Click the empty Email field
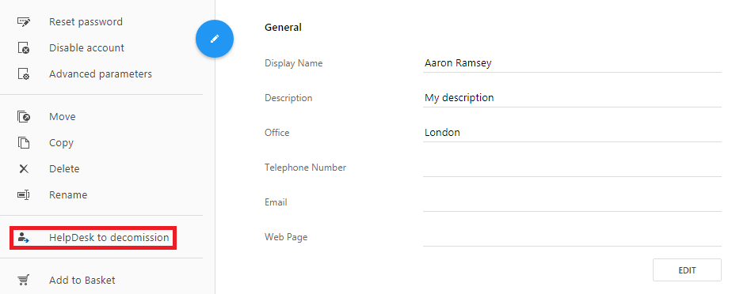732x294 pixels. (x=572, y=202)
